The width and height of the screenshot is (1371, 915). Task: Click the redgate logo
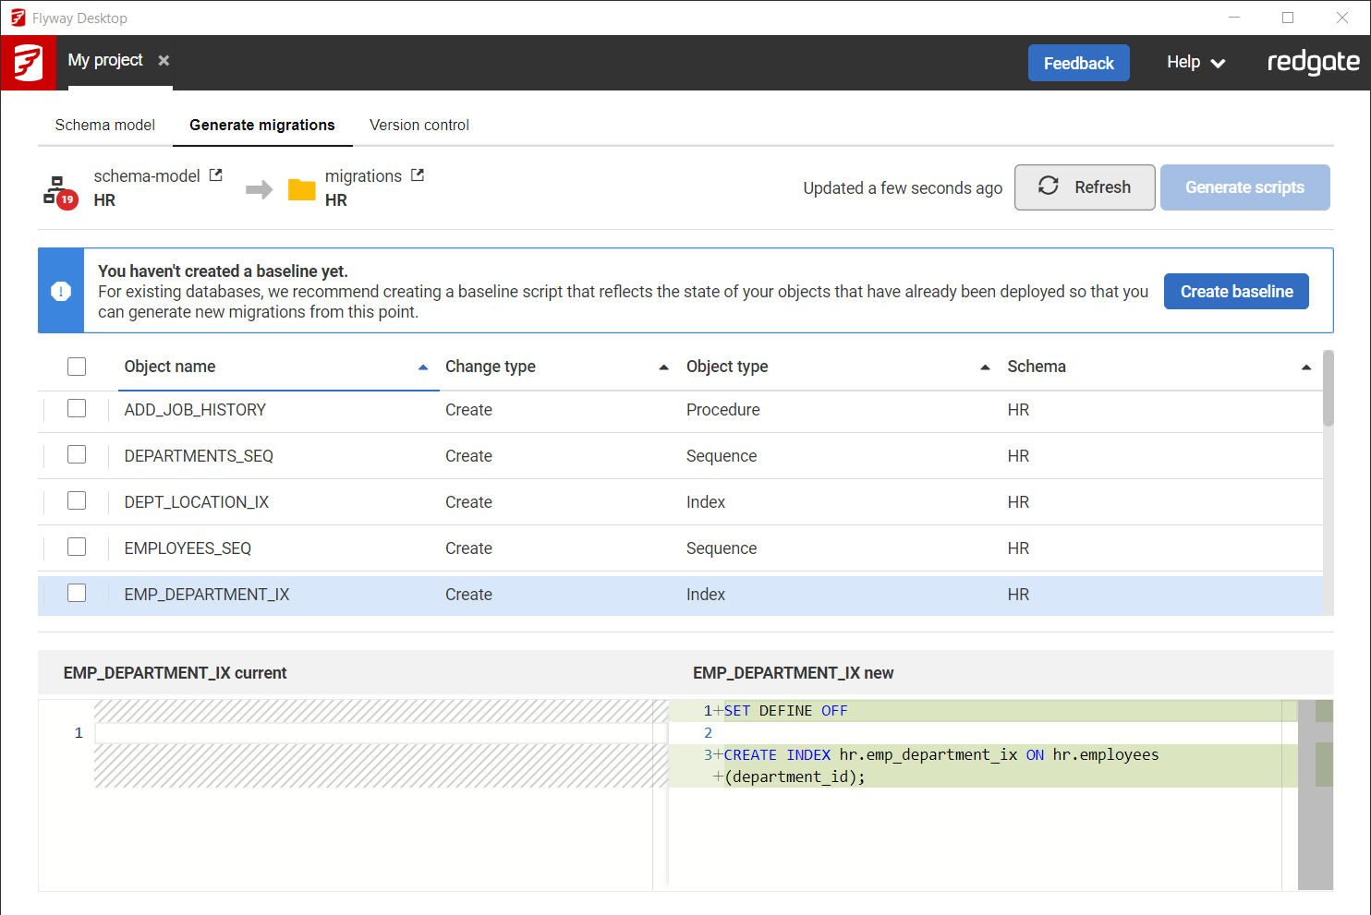click(x=1312, y=63)
